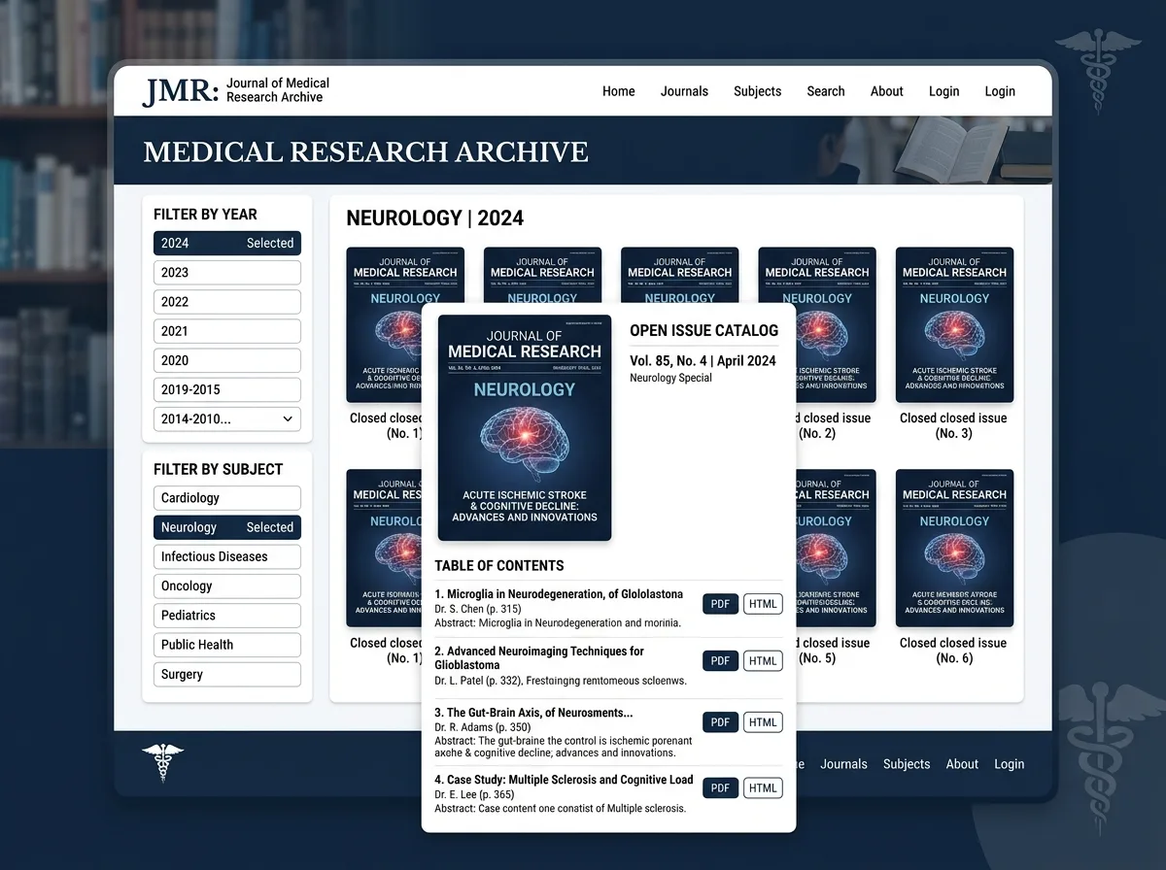
Task: Click author line 'Dr. S. Chen (p. 315)'
Action: coord(478,609)
